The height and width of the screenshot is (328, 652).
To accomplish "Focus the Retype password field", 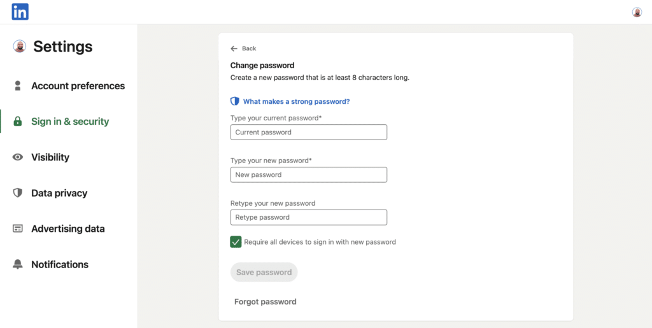I will pyautogui.click(x=309, y=217).
